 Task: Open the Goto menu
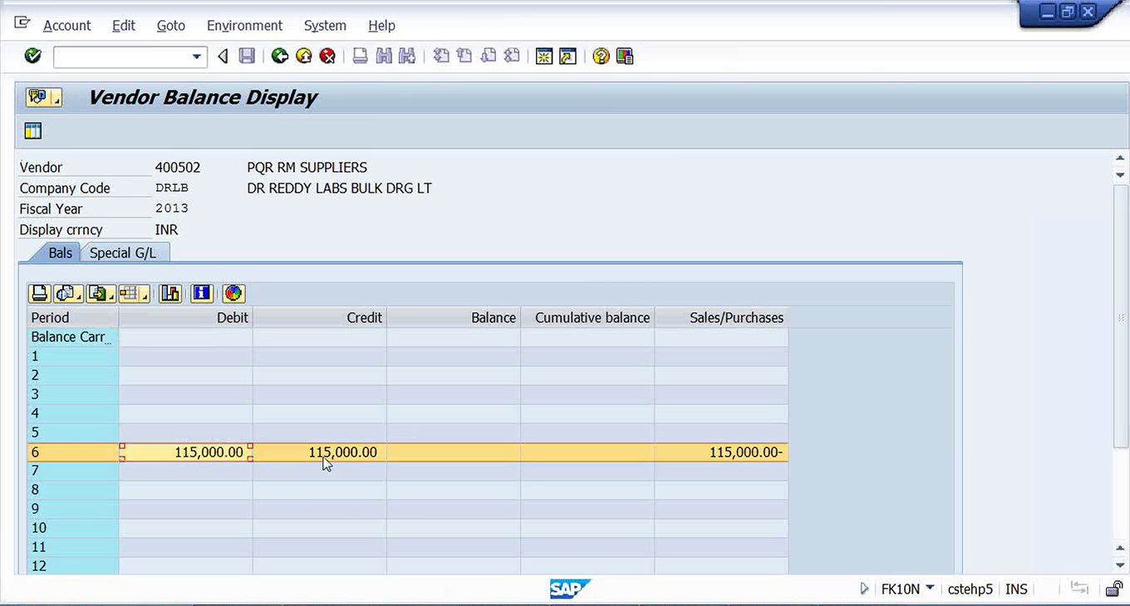[x=171, y=26]
